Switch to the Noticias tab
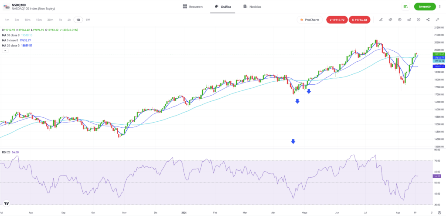The height and width of the screenshot is (216, 446). (x=252, y=7)
